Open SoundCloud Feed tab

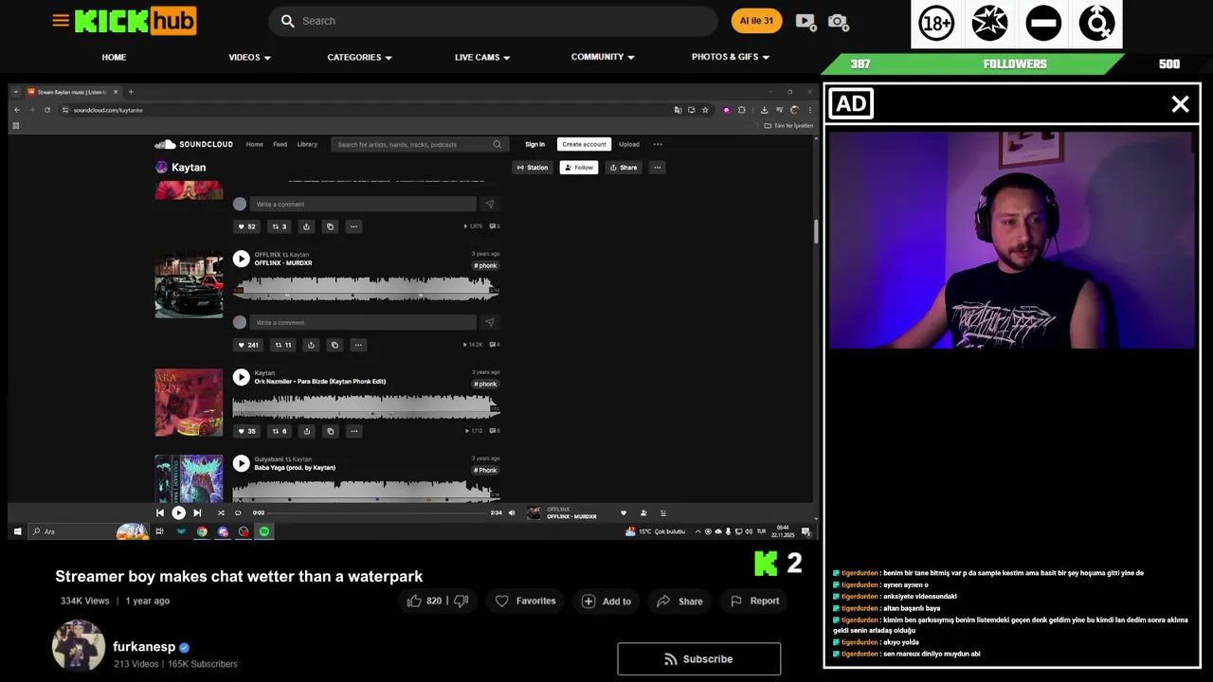point(280,144)
